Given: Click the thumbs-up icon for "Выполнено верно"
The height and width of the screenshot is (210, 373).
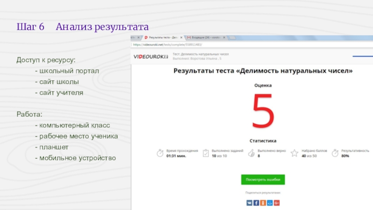Looking at the screenshot, I should point(251,153).
